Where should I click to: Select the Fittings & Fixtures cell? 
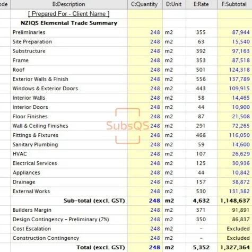click(x=69, y=135)
